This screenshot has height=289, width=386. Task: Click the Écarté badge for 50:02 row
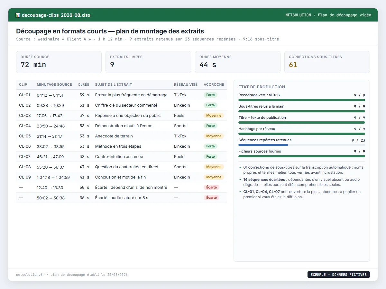click(x=211, y=198)
